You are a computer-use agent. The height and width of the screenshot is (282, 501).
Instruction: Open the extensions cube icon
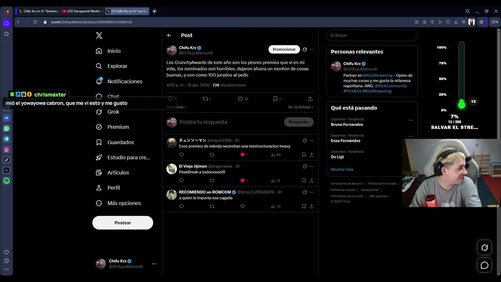click(x=481, y=22)
